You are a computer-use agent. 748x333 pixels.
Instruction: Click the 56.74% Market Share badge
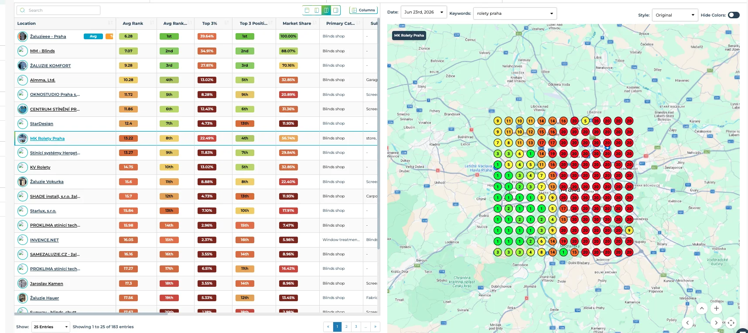[288, 138]
